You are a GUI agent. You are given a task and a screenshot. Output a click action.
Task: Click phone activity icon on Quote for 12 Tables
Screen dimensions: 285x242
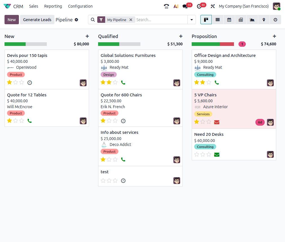(x=30, y=121)
